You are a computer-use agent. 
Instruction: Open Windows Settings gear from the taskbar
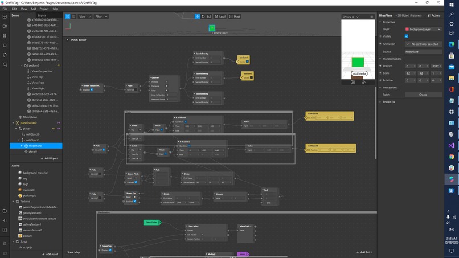click(452, 112)
